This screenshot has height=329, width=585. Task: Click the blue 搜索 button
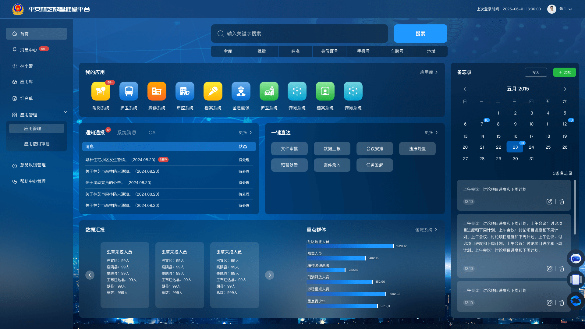coord(420,34)
